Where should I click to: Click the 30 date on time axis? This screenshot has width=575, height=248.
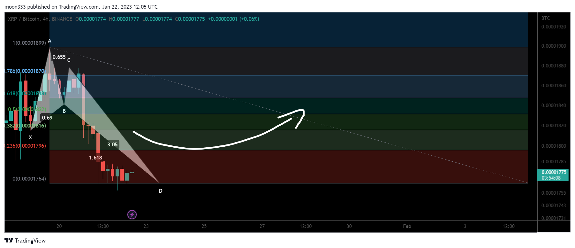(349, 226)
